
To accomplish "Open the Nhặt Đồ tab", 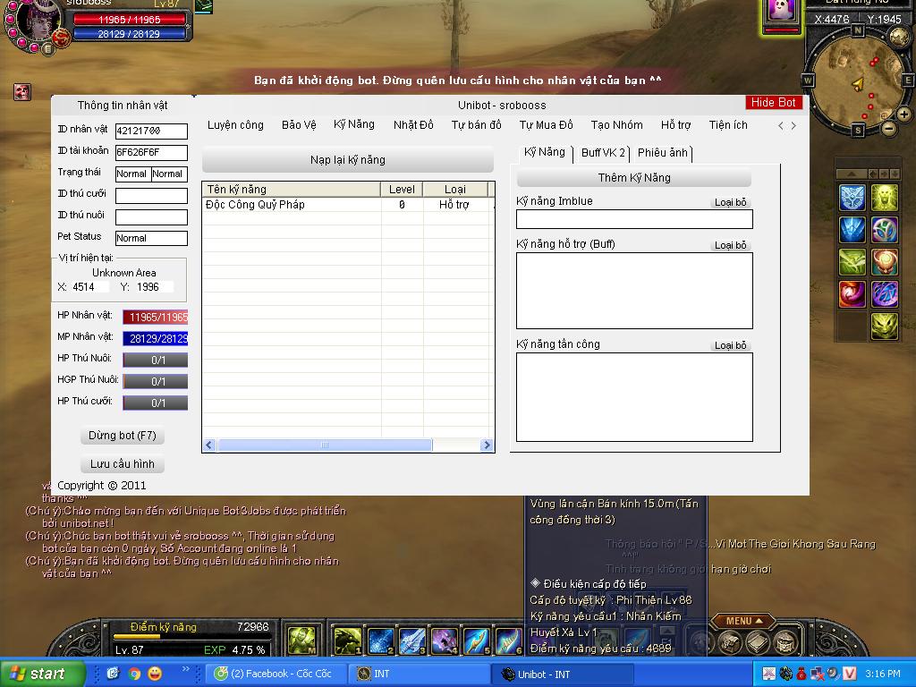I will (413, 125).
